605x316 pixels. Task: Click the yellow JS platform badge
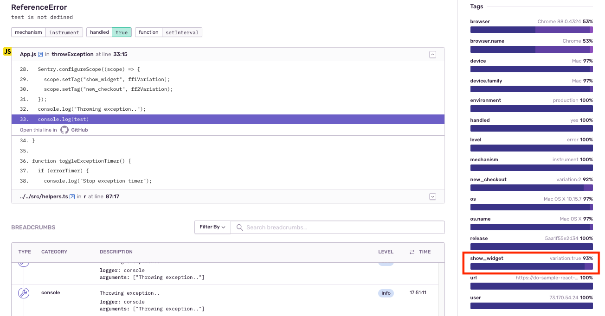click(x=7, y=51)
